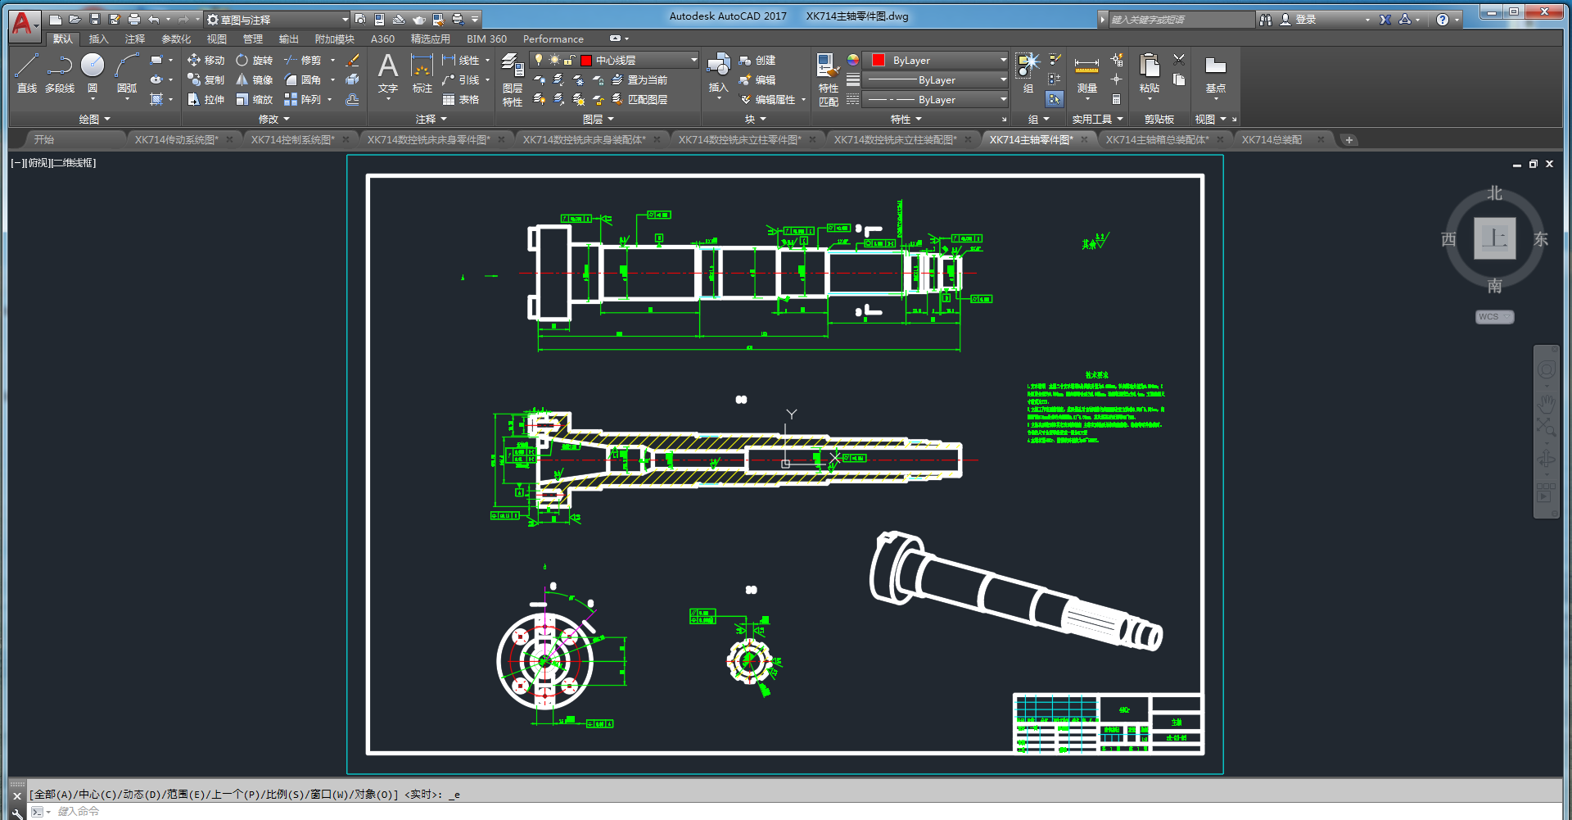This screenshot has height=820, width=1572.
Task: Toggle the layer freeze sun icon
Action: click(554, 60)
